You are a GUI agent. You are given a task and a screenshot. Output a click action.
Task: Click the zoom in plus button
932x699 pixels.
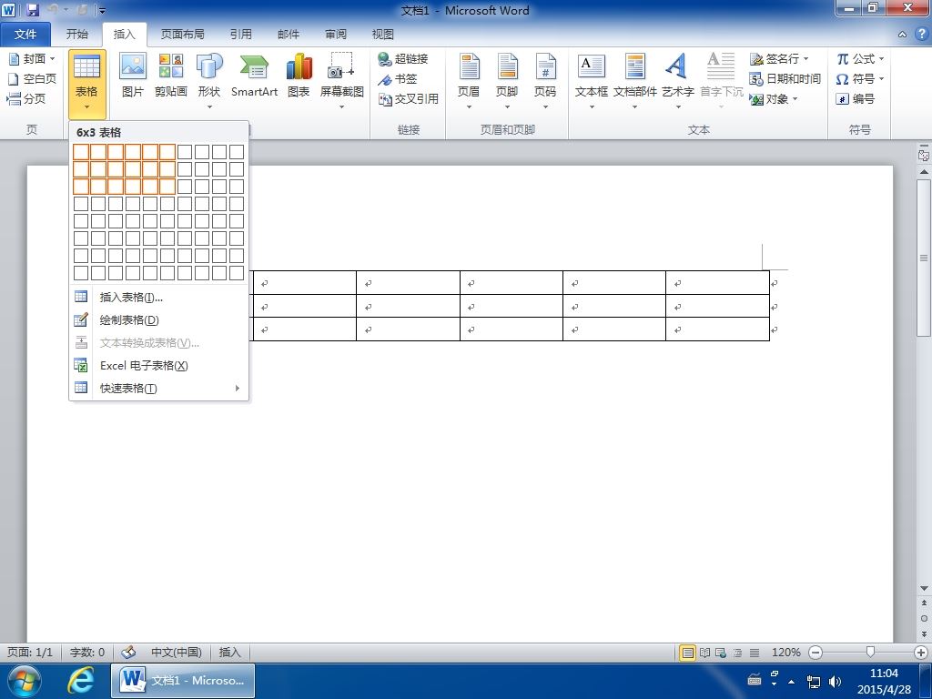(x=921, y=653)
